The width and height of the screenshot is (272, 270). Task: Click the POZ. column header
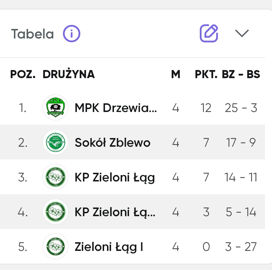point(23,74)
